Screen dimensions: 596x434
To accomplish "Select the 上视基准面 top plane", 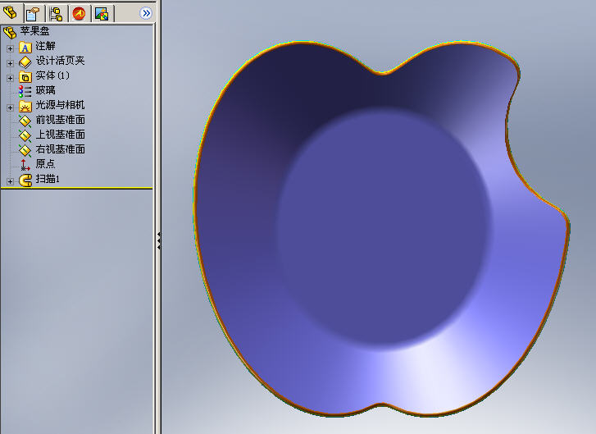I will (x=60, y=135).
